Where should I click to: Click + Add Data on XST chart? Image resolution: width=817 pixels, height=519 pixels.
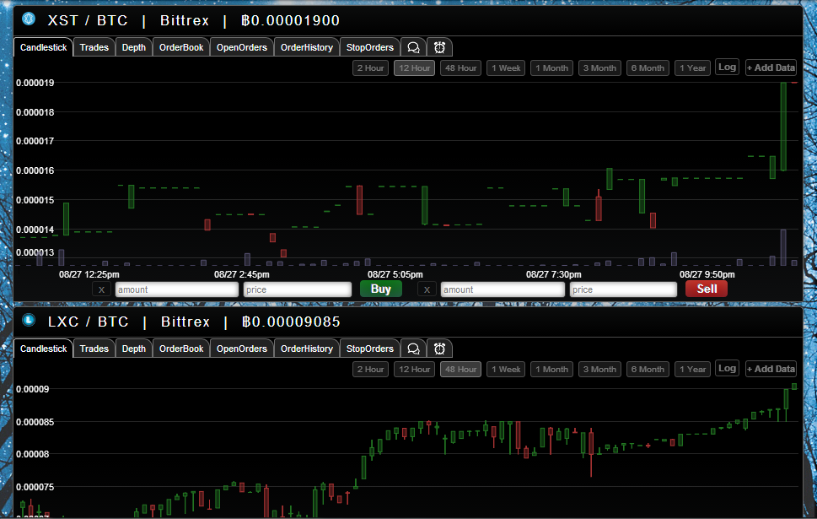click(771, 68)
